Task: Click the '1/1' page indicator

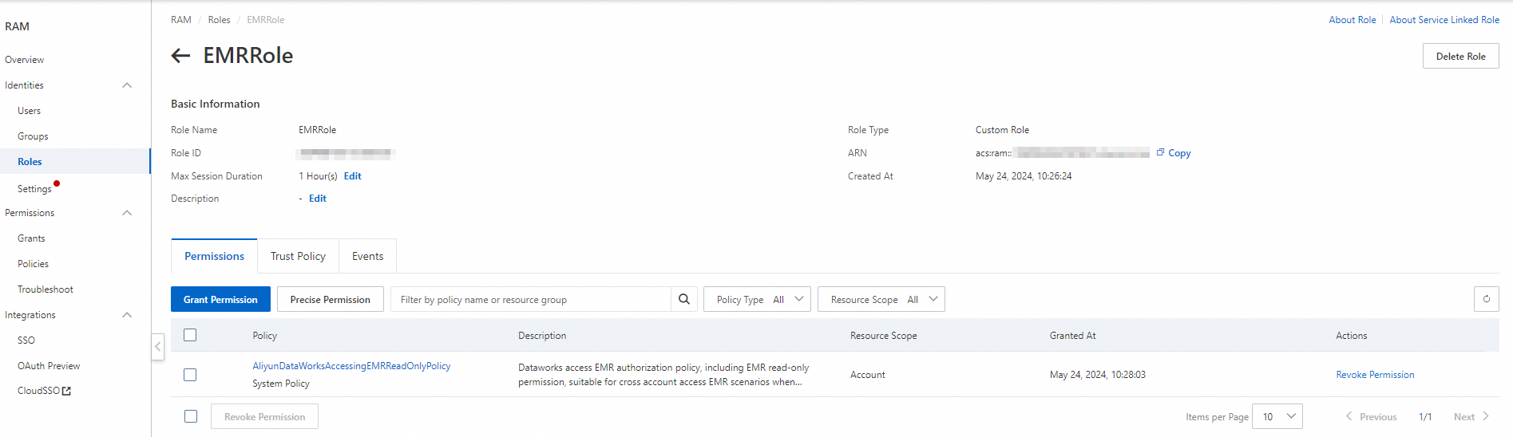Action: (x=1425, y=417)
